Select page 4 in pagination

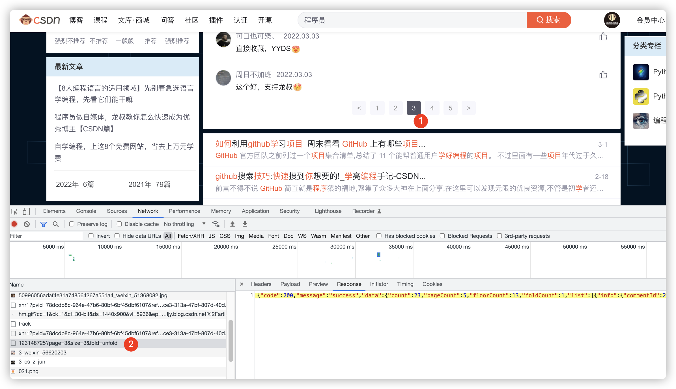coord(432,108)
